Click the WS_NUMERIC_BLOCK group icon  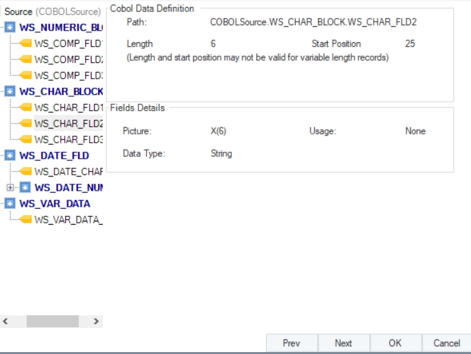pos(10,28)
